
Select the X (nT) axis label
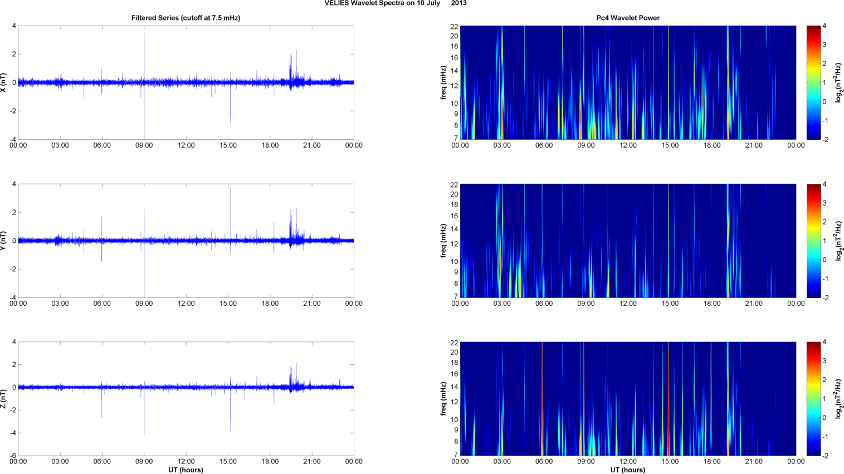pyautogui.click(x=4, y=82)
